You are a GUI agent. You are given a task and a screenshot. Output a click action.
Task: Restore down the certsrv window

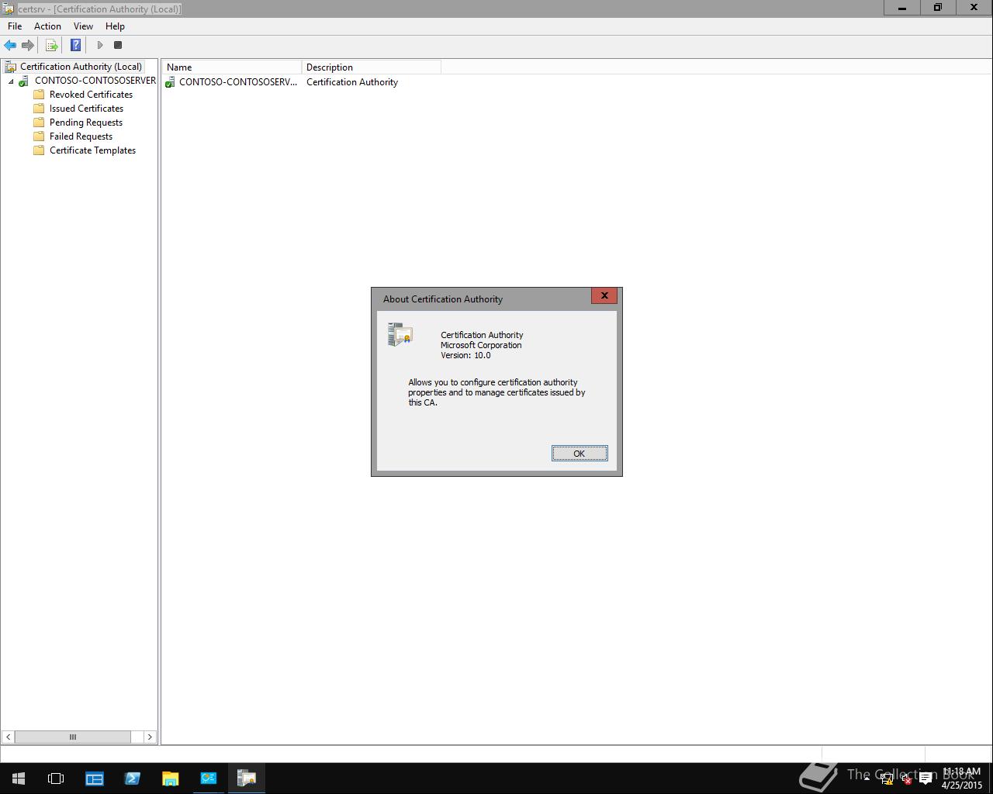(x=938, y=8)
